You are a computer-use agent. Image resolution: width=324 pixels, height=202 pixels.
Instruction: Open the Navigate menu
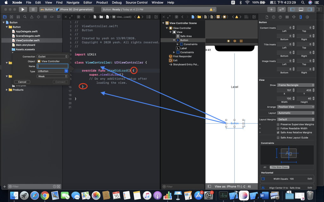(x=73, y=3)
